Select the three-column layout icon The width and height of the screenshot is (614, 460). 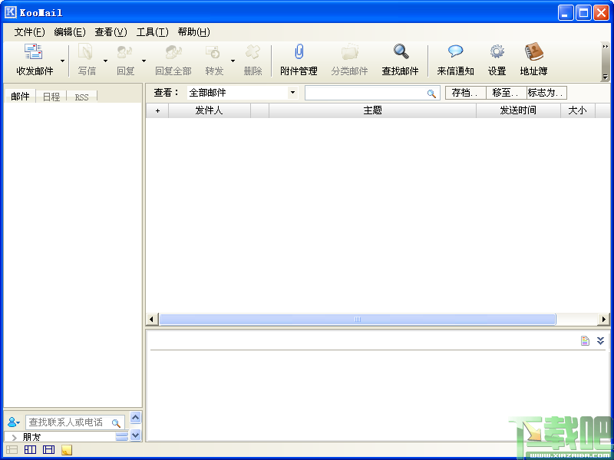pyautogui.click(x=30, y=450)
